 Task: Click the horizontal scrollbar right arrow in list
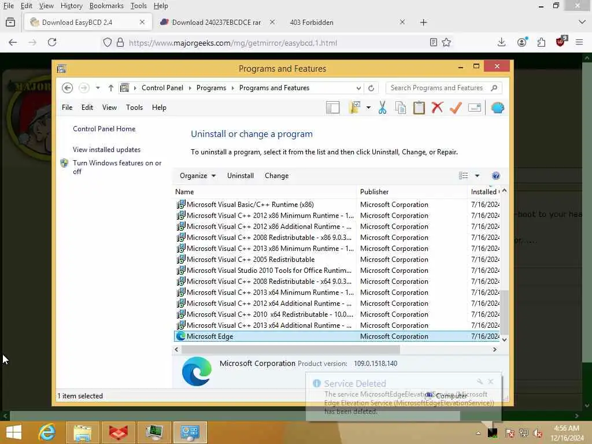pos(495,350)
